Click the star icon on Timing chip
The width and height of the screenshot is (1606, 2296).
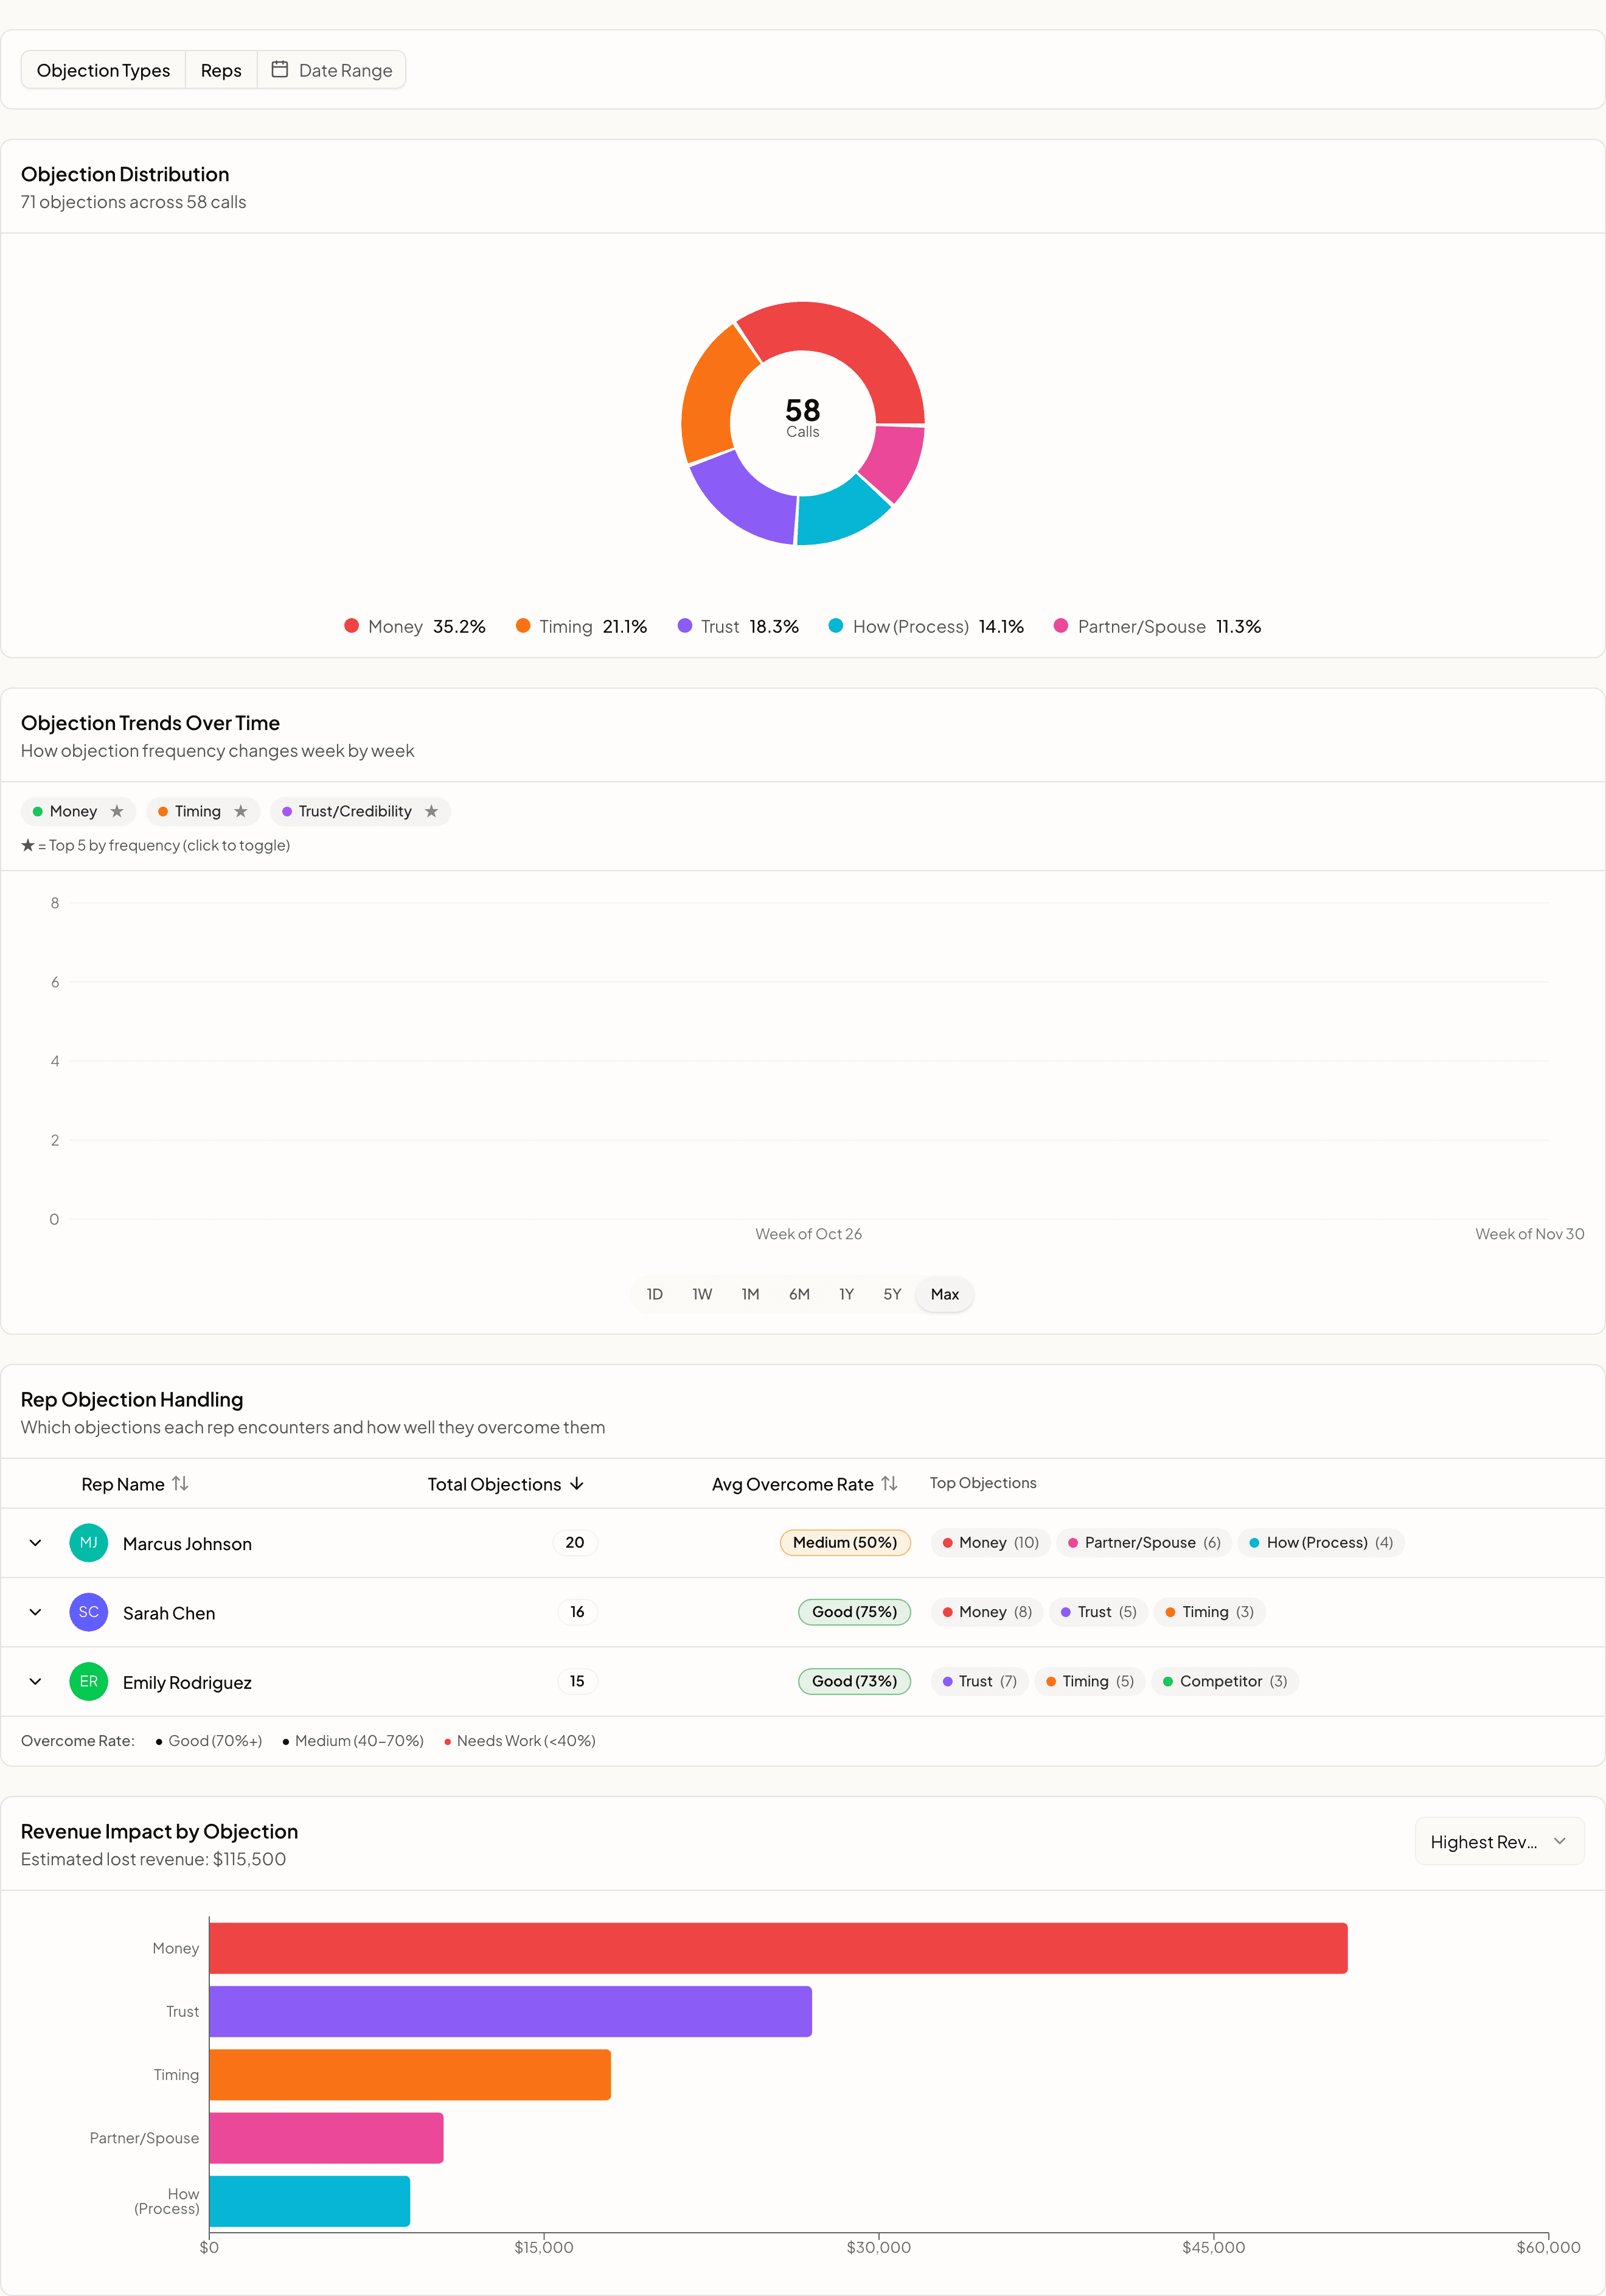[x=241, y=811]
